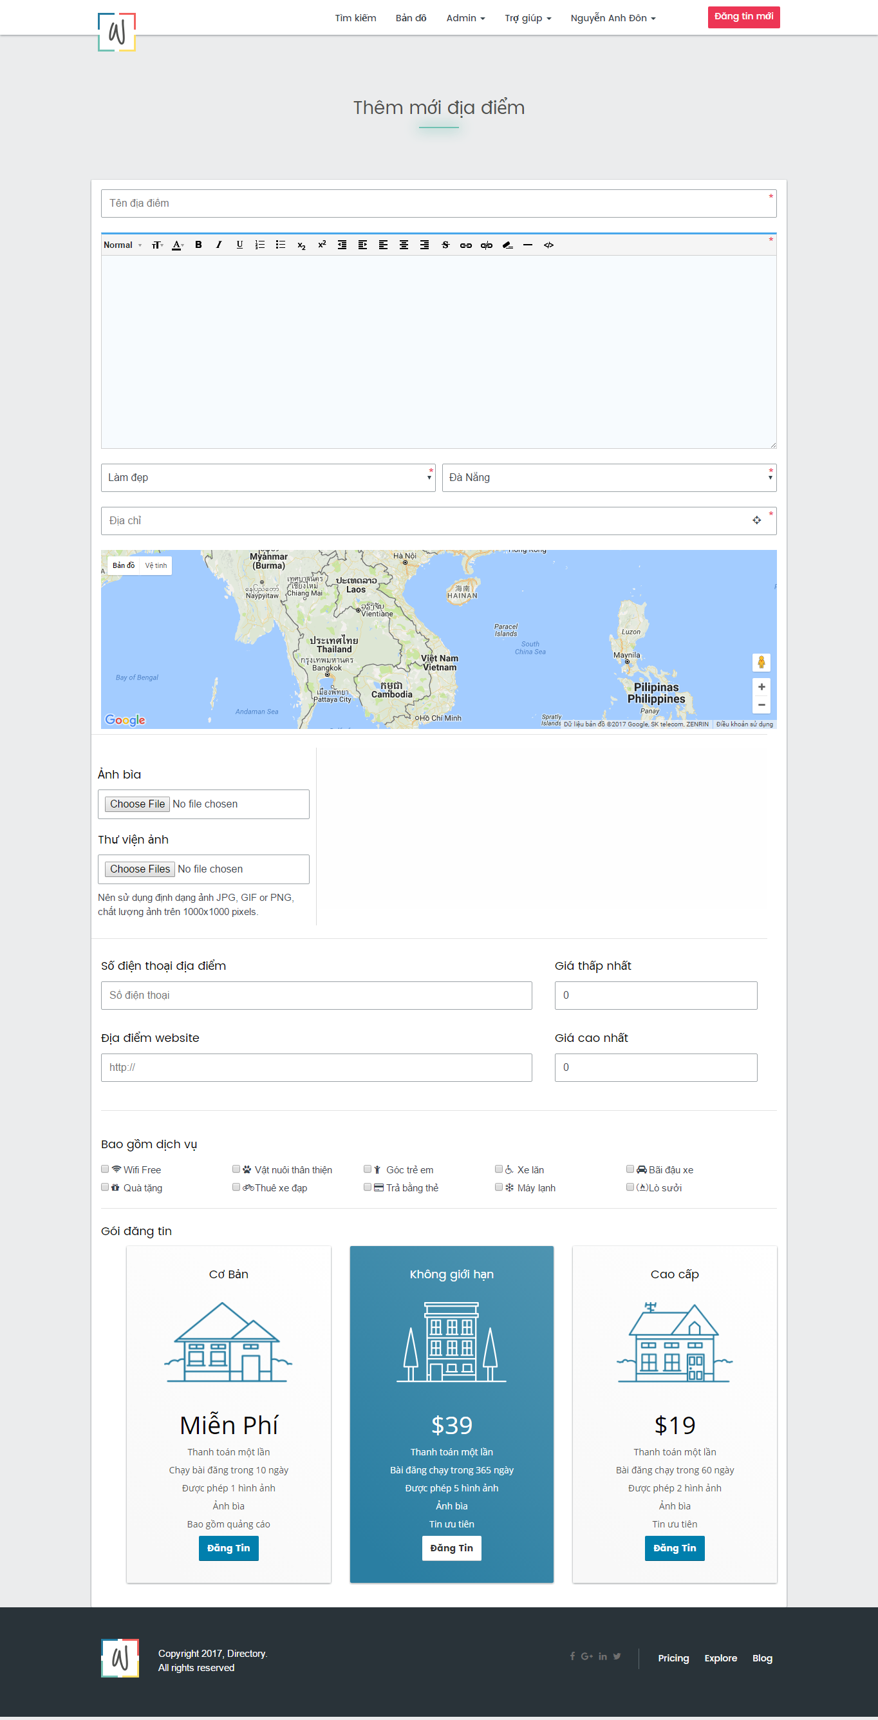Tick the Trả bằng thẻ checkbox
Image resolution: width=878 pixels, height=1720 pixels.
click(x=367, y=1187)
